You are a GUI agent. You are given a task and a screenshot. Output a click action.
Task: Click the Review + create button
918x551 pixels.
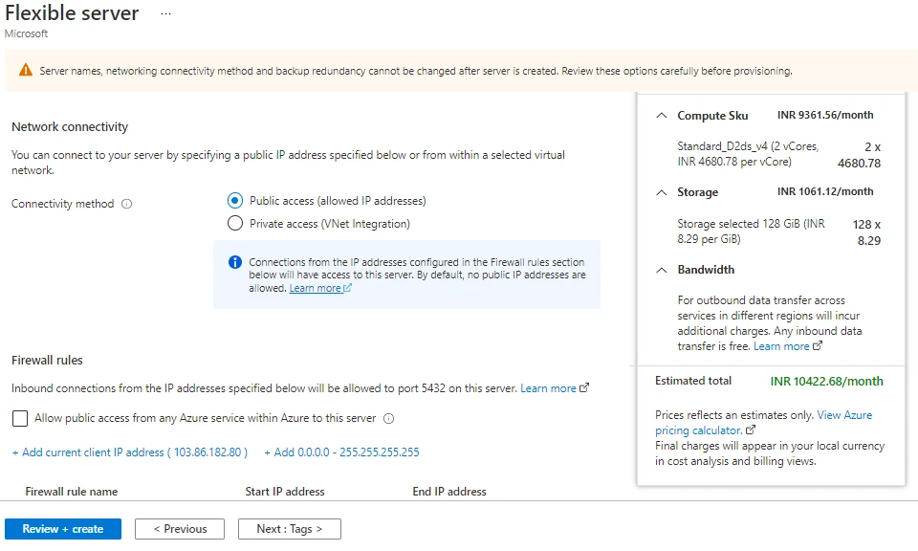coord(63,528)
